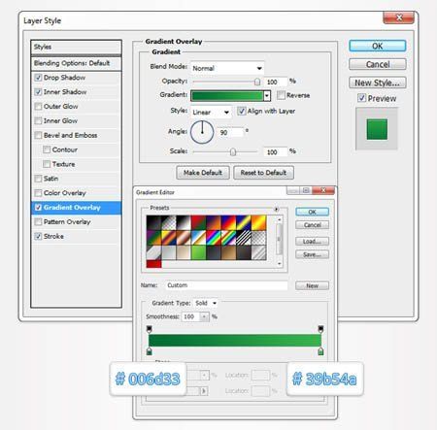Screen dimensions: 437x430
Task: Toggle the Gradient Overlay checkbox
Action: tap(38, 208)
